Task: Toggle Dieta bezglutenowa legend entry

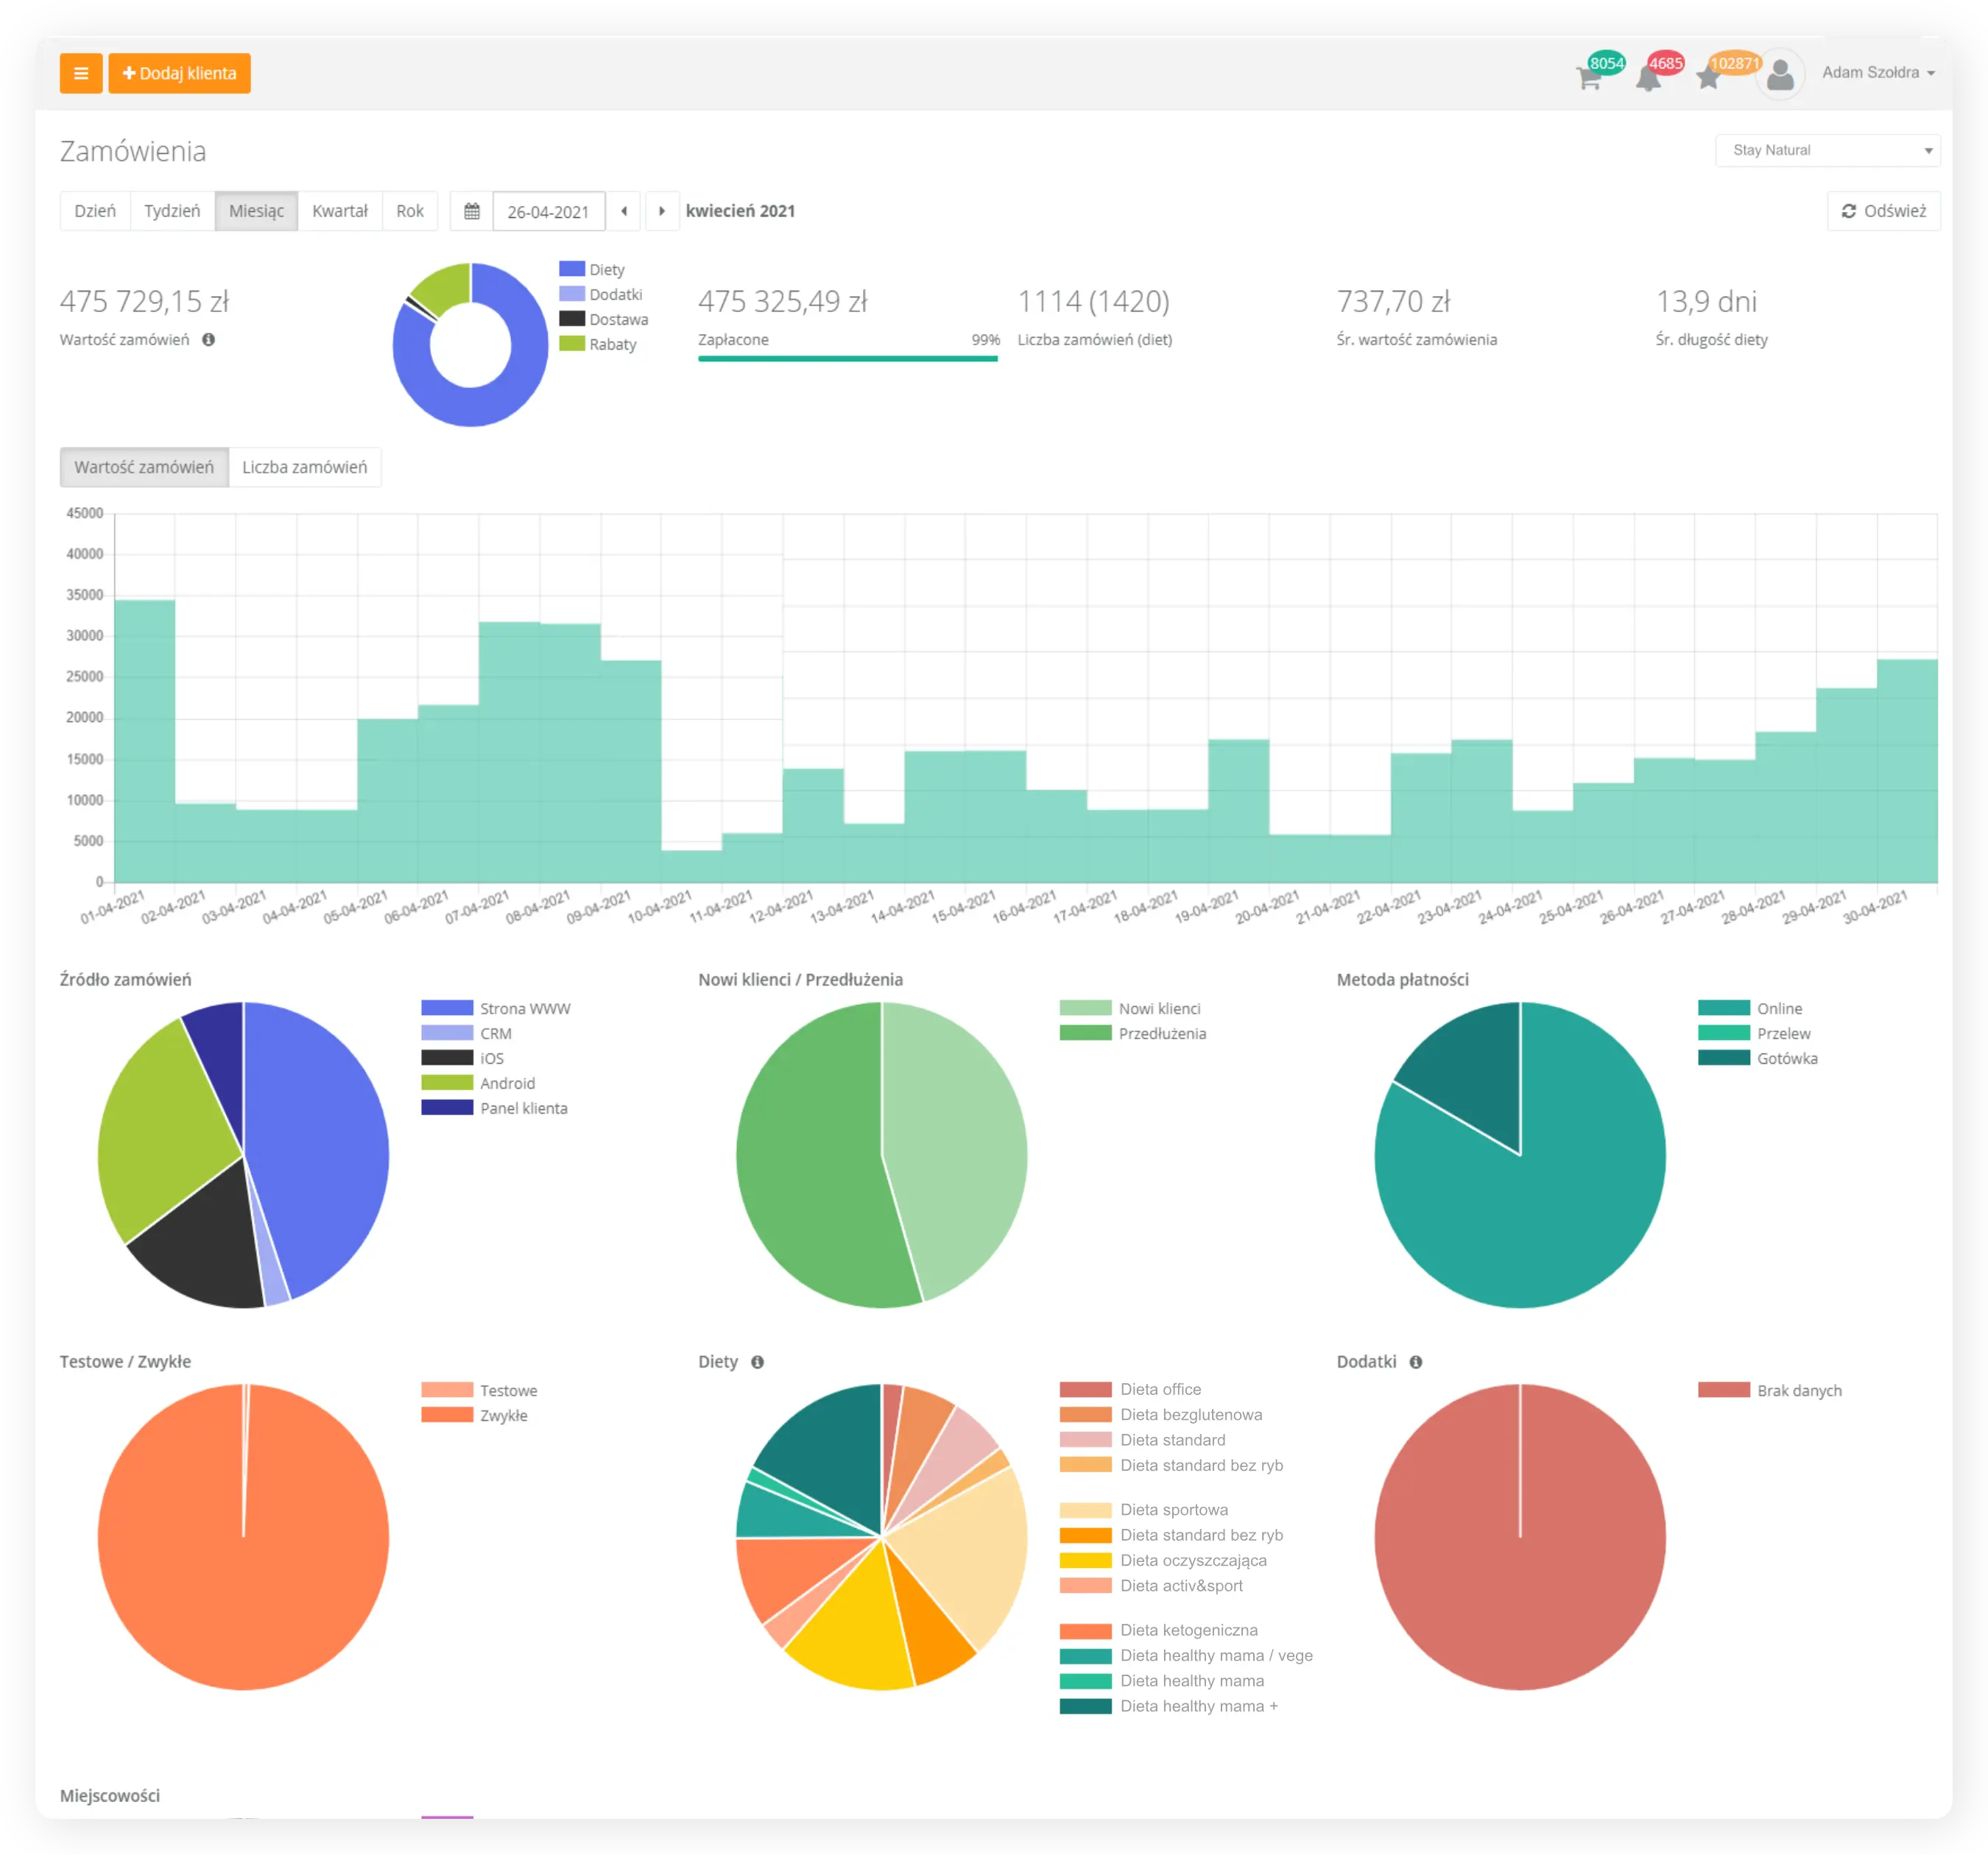Action: pos(1161,1414)
